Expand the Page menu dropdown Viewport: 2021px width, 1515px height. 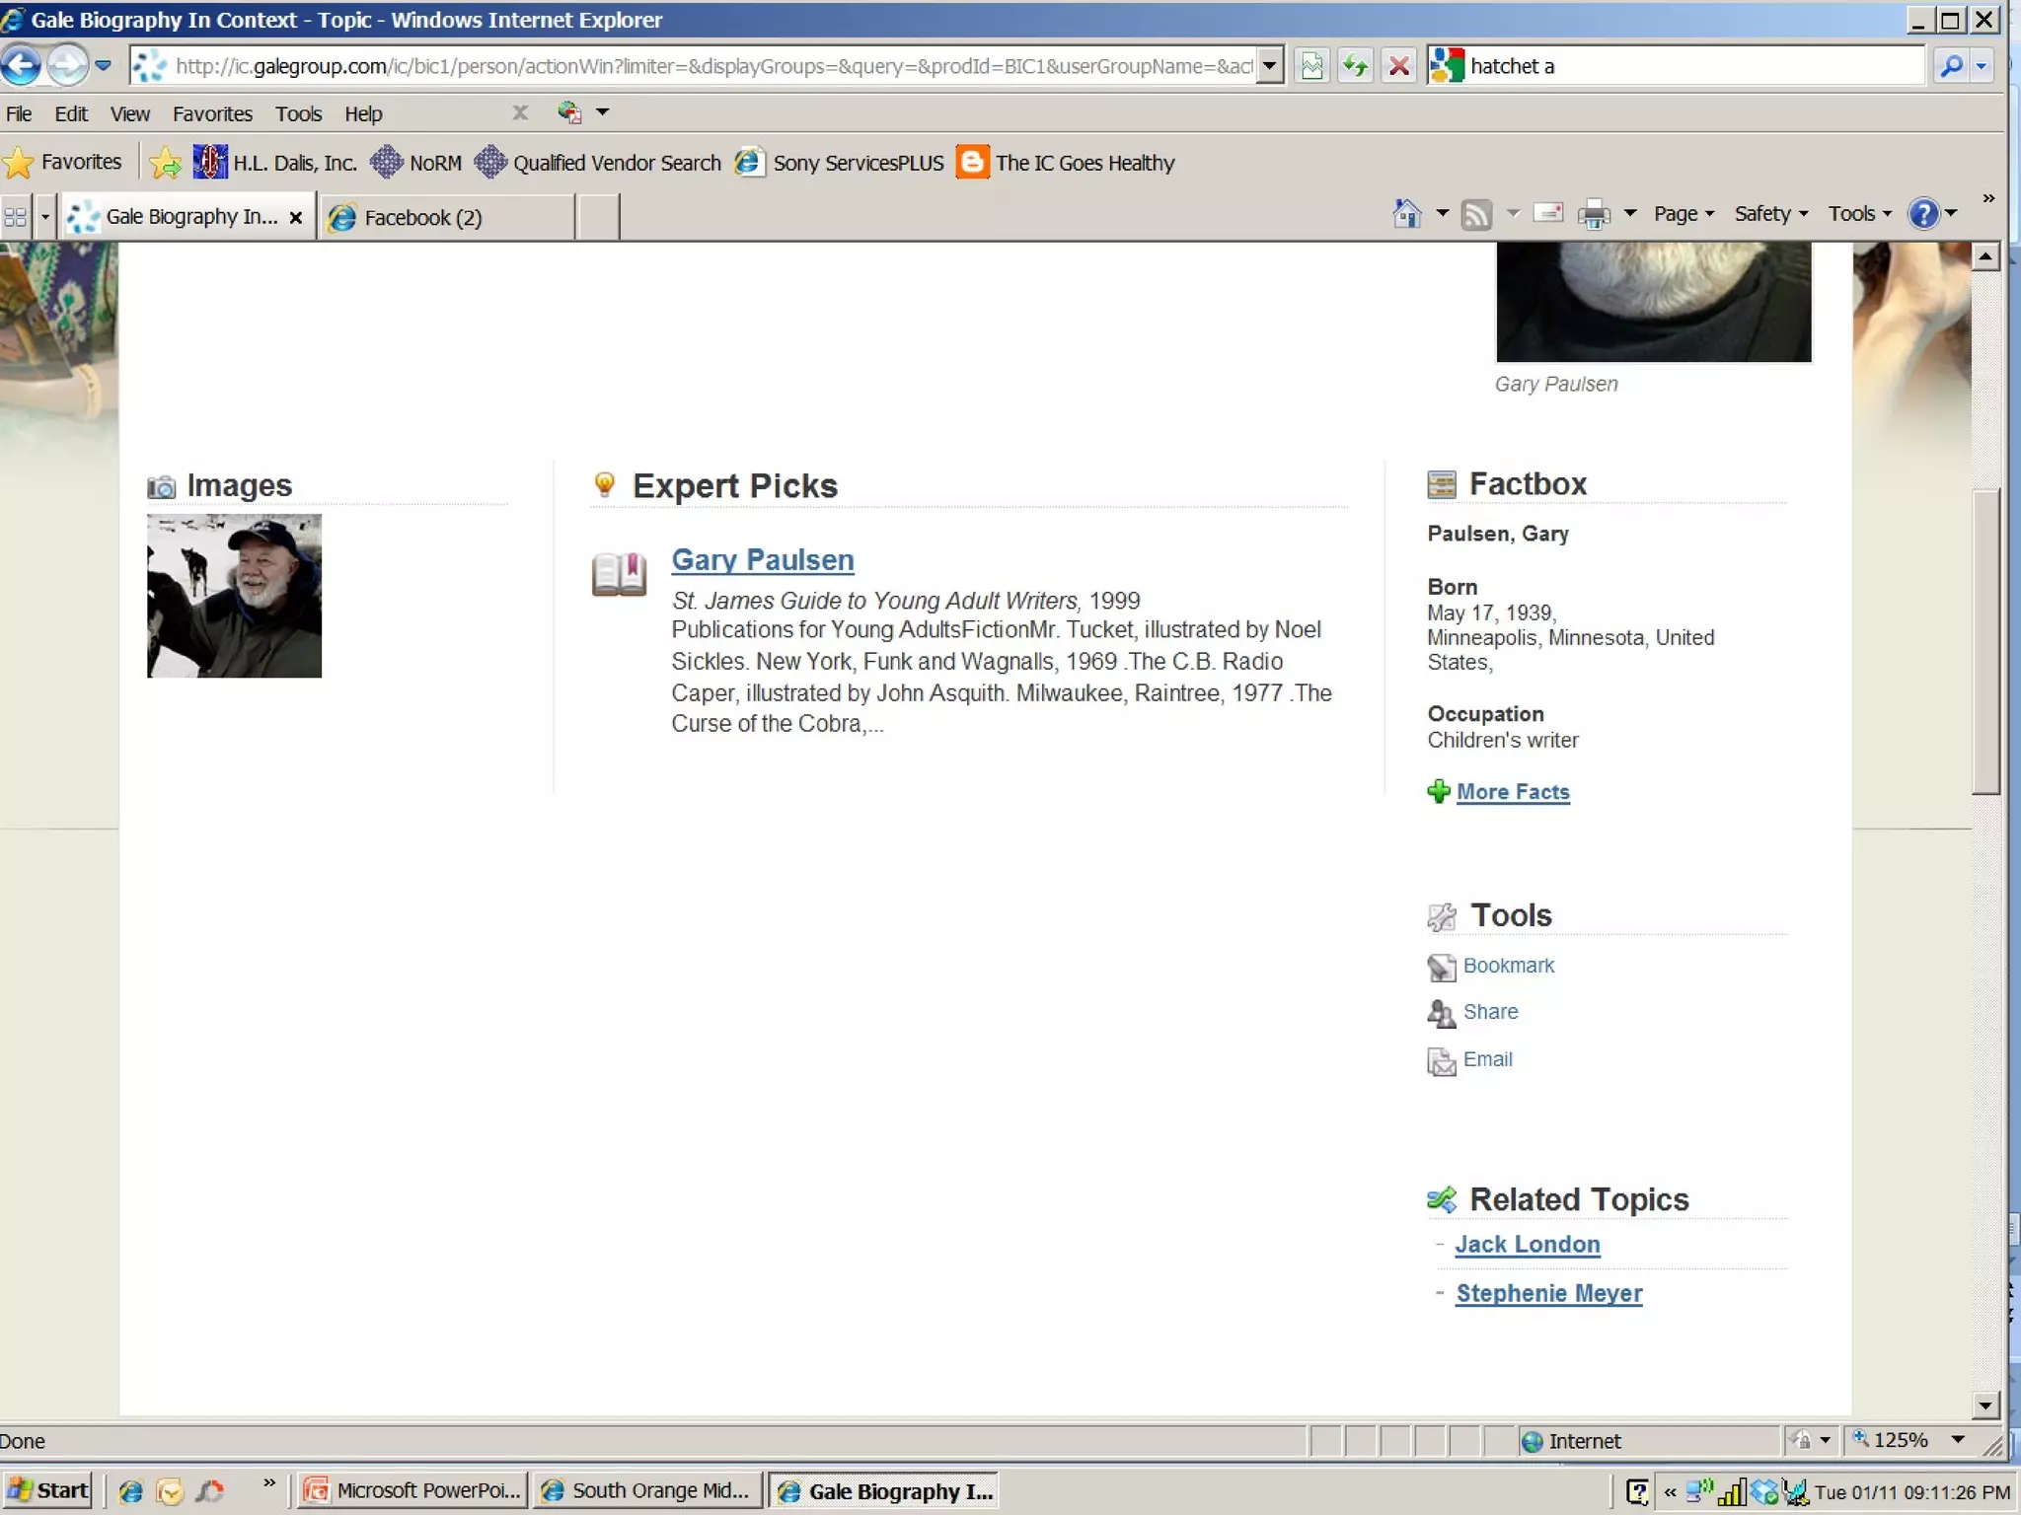click(x=1684, y=214)
